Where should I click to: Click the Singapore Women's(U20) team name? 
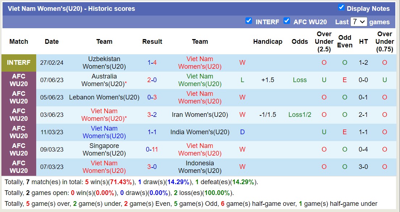click(104, 149)
